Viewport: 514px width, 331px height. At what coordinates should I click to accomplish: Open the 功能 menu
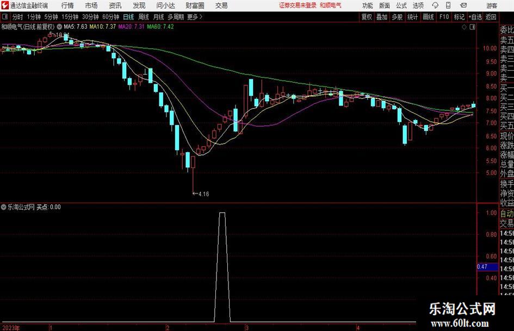tap(368, 5)
